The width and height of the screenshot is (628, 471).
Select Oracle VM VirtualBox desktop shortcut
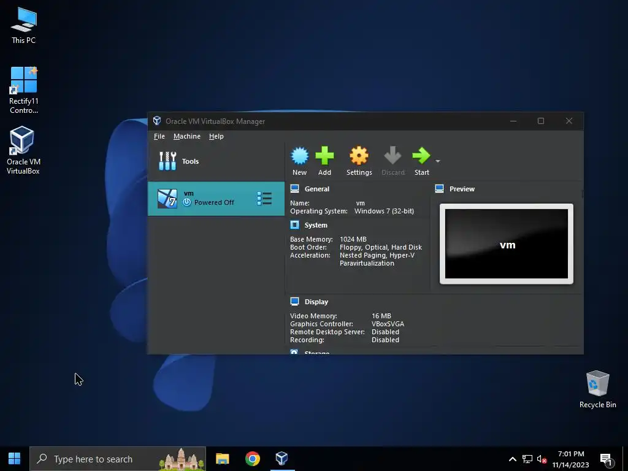point(23,150)
